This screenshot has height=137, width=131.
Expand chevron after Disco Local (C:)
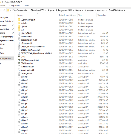tap(46, 10)
